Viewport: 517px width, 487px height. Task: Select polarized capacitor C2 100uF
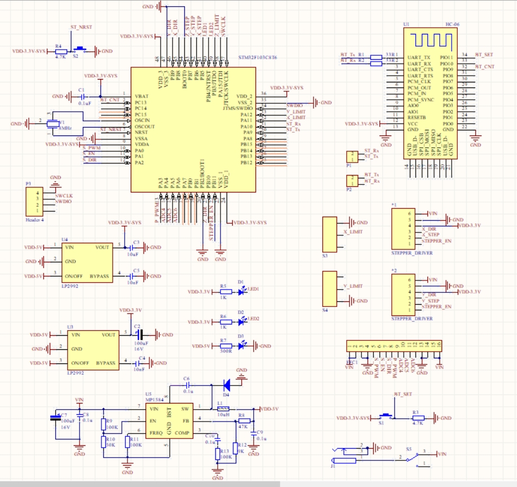(x=139, y=335)
